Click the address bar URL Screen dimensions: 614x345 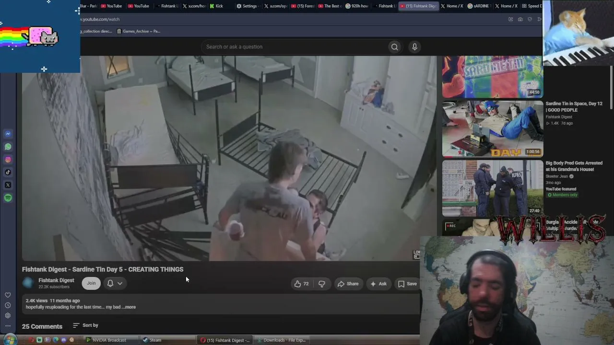click(100, 19)
